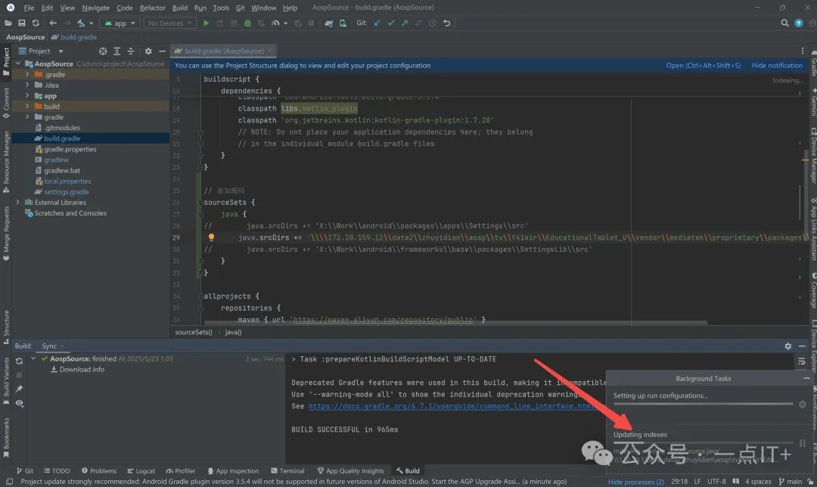Click Hide notification link
Screen dimensions: 817x487
click(x=776, y=66)
